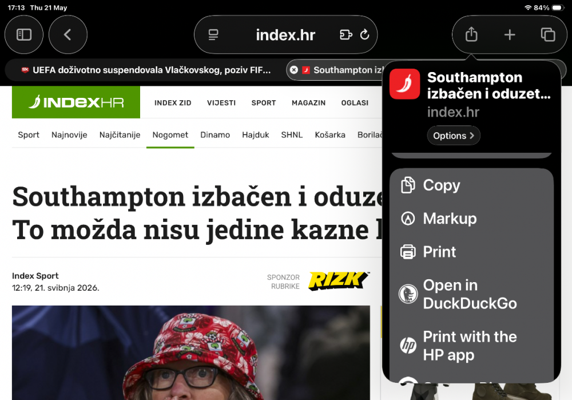
Task: Select the Nogomet subnav tab
Action: click(x=170, y=134)
